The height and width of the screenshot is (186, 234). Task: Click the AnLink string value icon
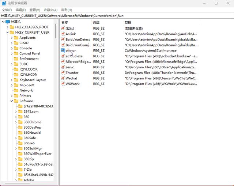click(63, 34)
